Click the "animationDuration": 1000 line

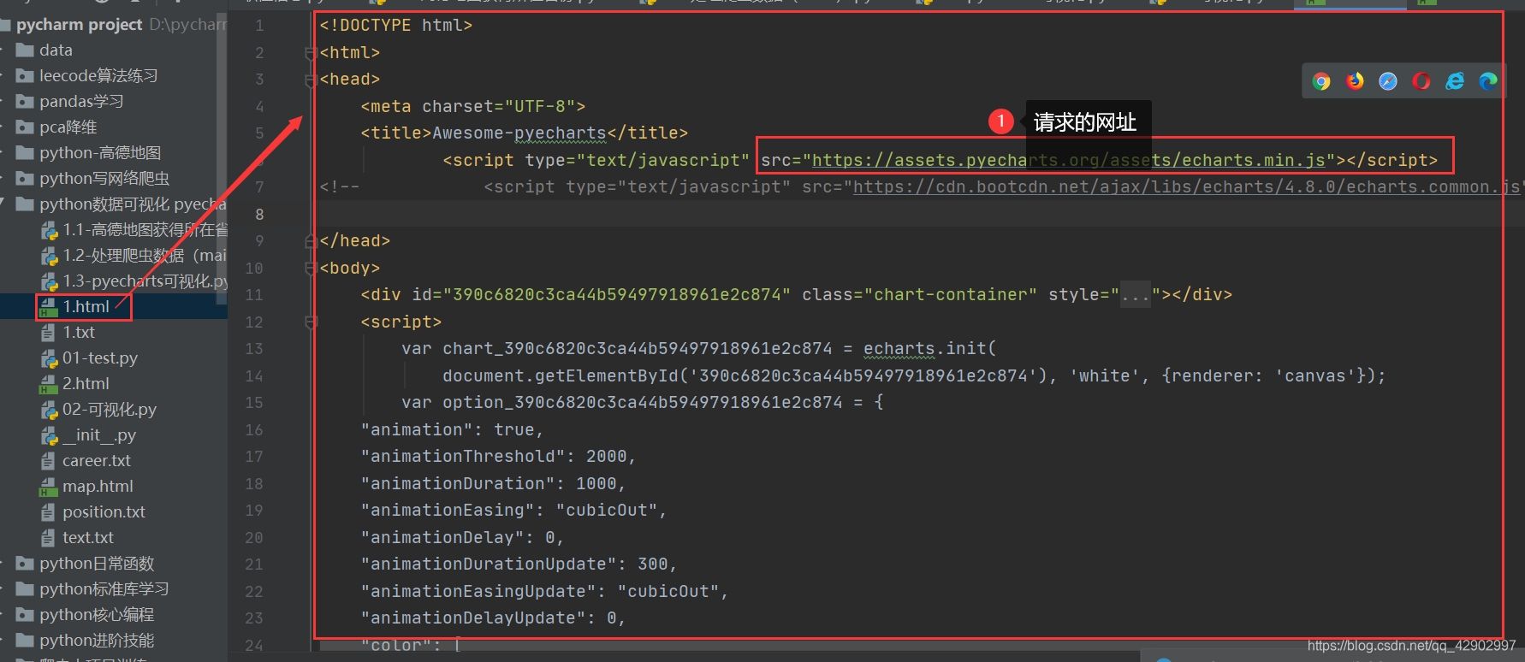(493, 484)
